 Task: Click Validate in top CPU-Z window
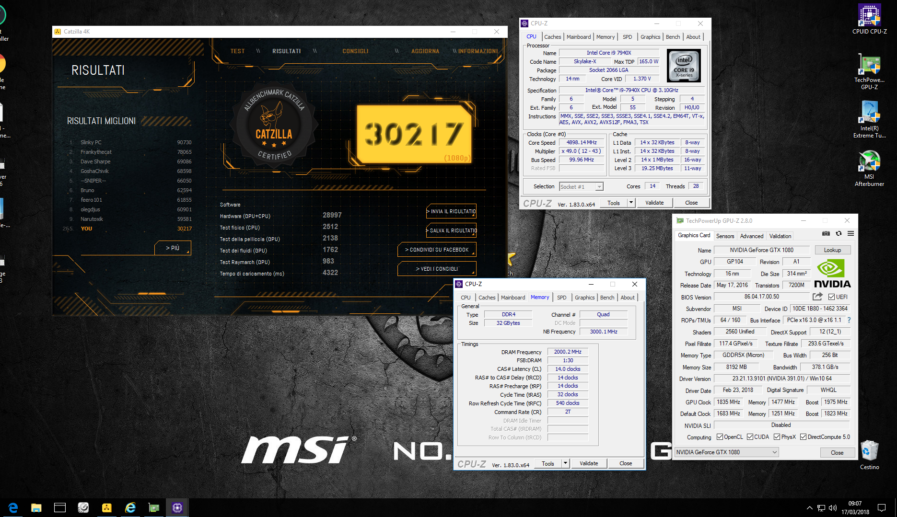pos(654,203)
